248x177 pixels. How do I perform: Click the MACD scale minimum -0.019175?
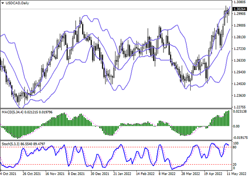click(240, 137)
